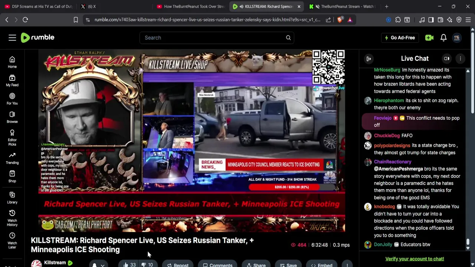Bookmark this page in the address bar
This screenshot has width=475, height=267.
tap(76, 20)
